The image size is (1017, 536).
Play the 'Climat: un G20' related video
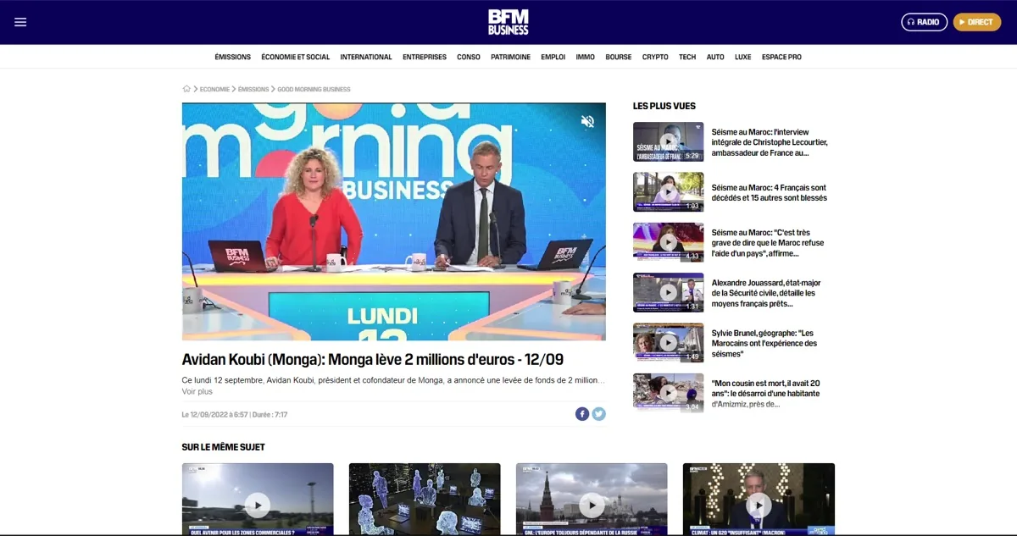point(759,500)
